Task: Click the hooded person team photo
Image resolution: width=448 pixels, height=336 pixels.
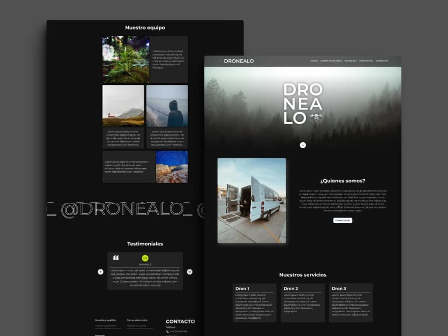Action: point(167,106)
